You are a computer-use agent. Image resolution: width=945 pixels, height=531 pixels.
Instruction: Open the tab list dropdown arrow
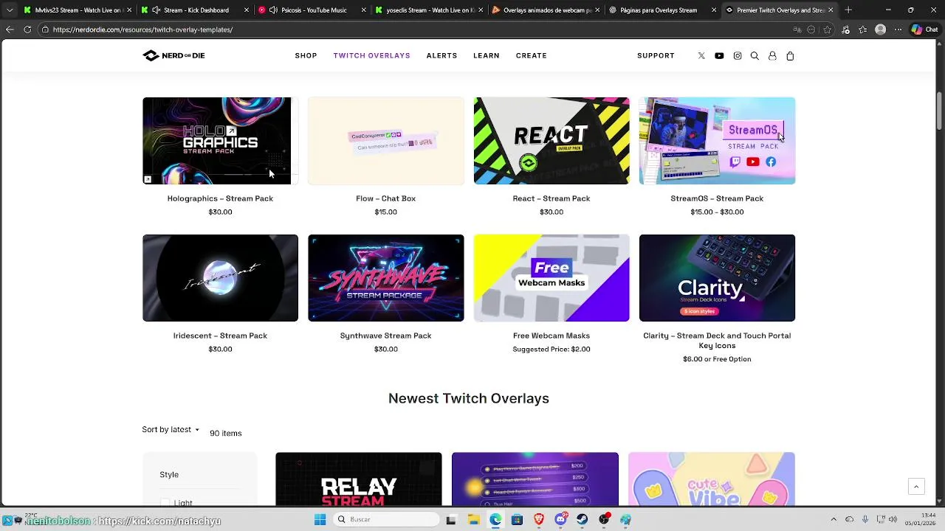[10, 10]
